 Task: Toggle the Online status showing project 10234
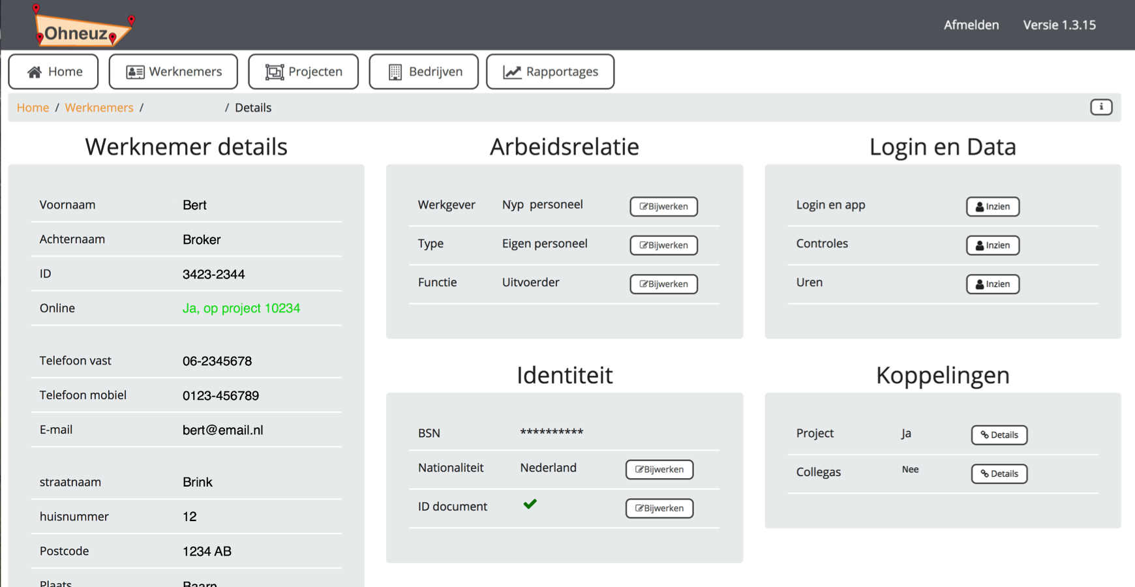[x=241, y=308]
